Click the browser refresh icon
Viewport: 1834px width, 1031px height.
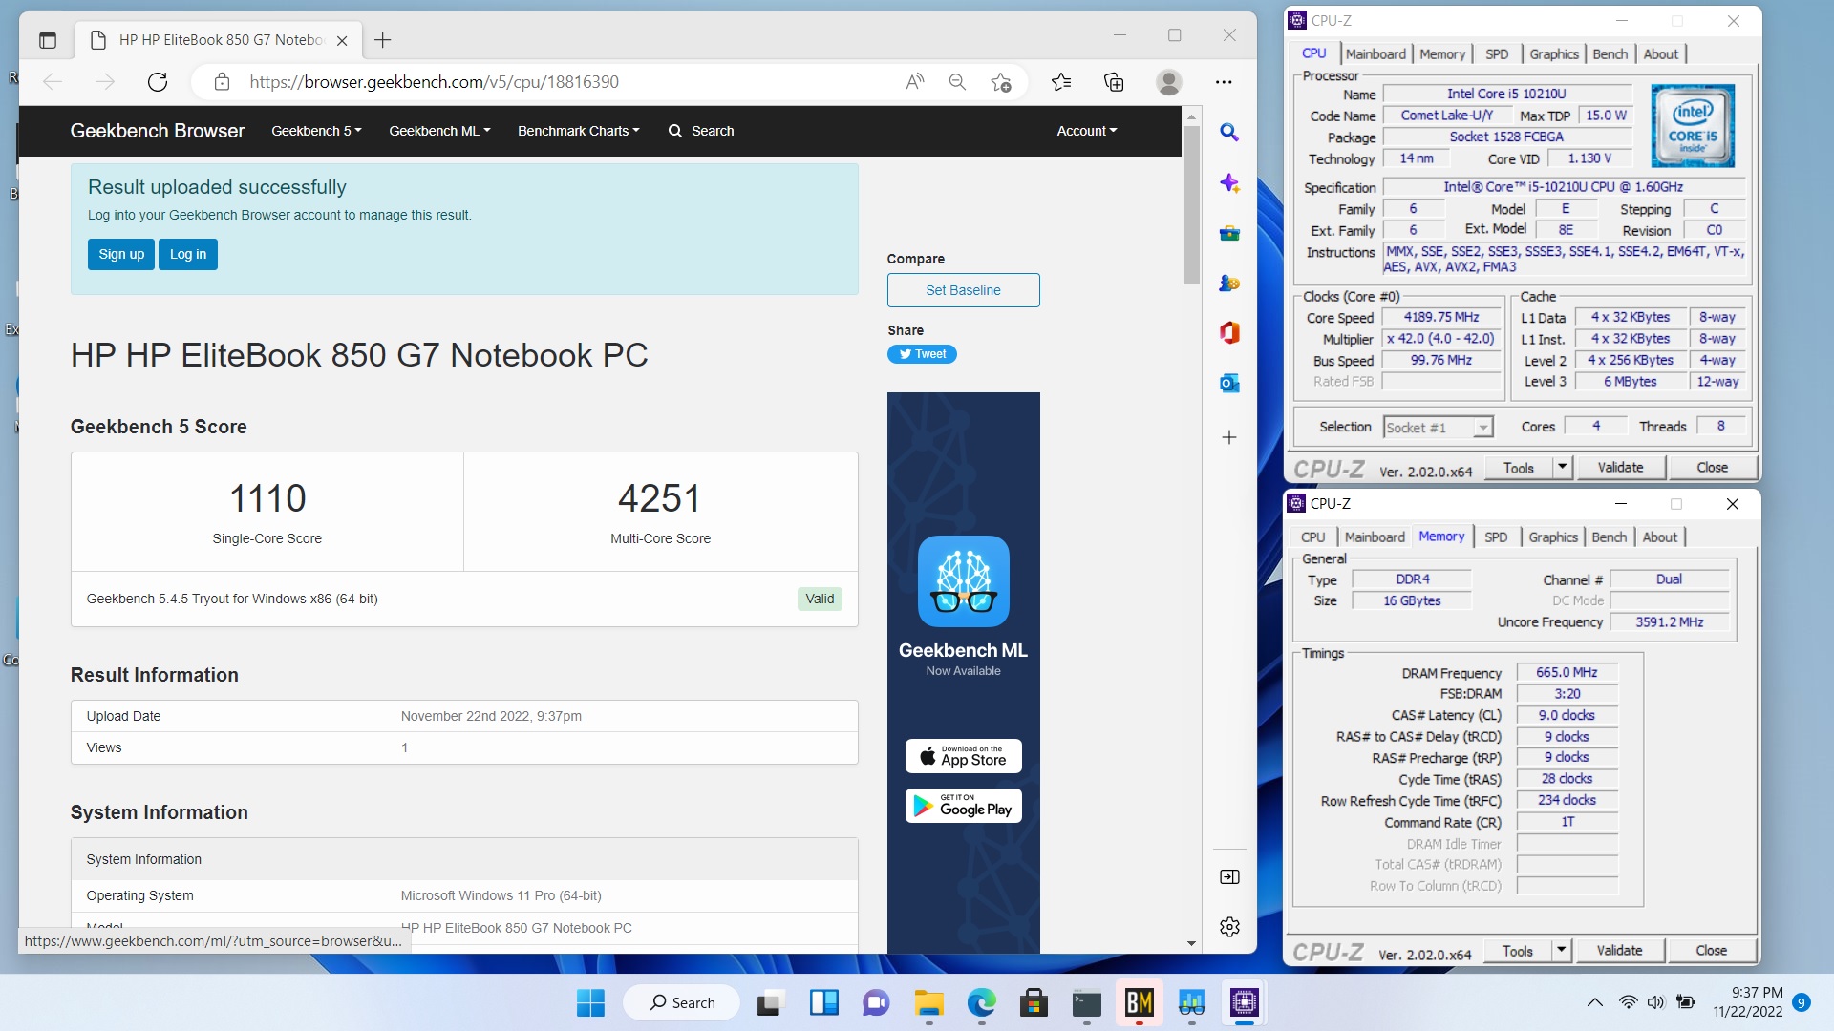pyautogui.click(x=158, y=82)
